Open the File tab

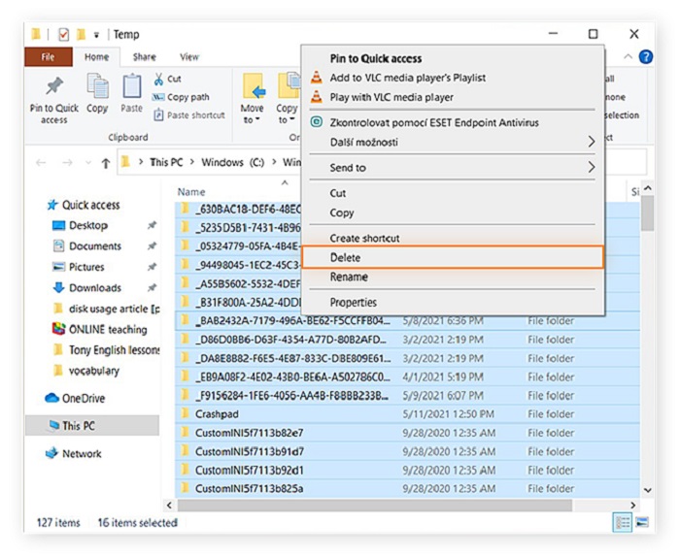coord(49,56)
